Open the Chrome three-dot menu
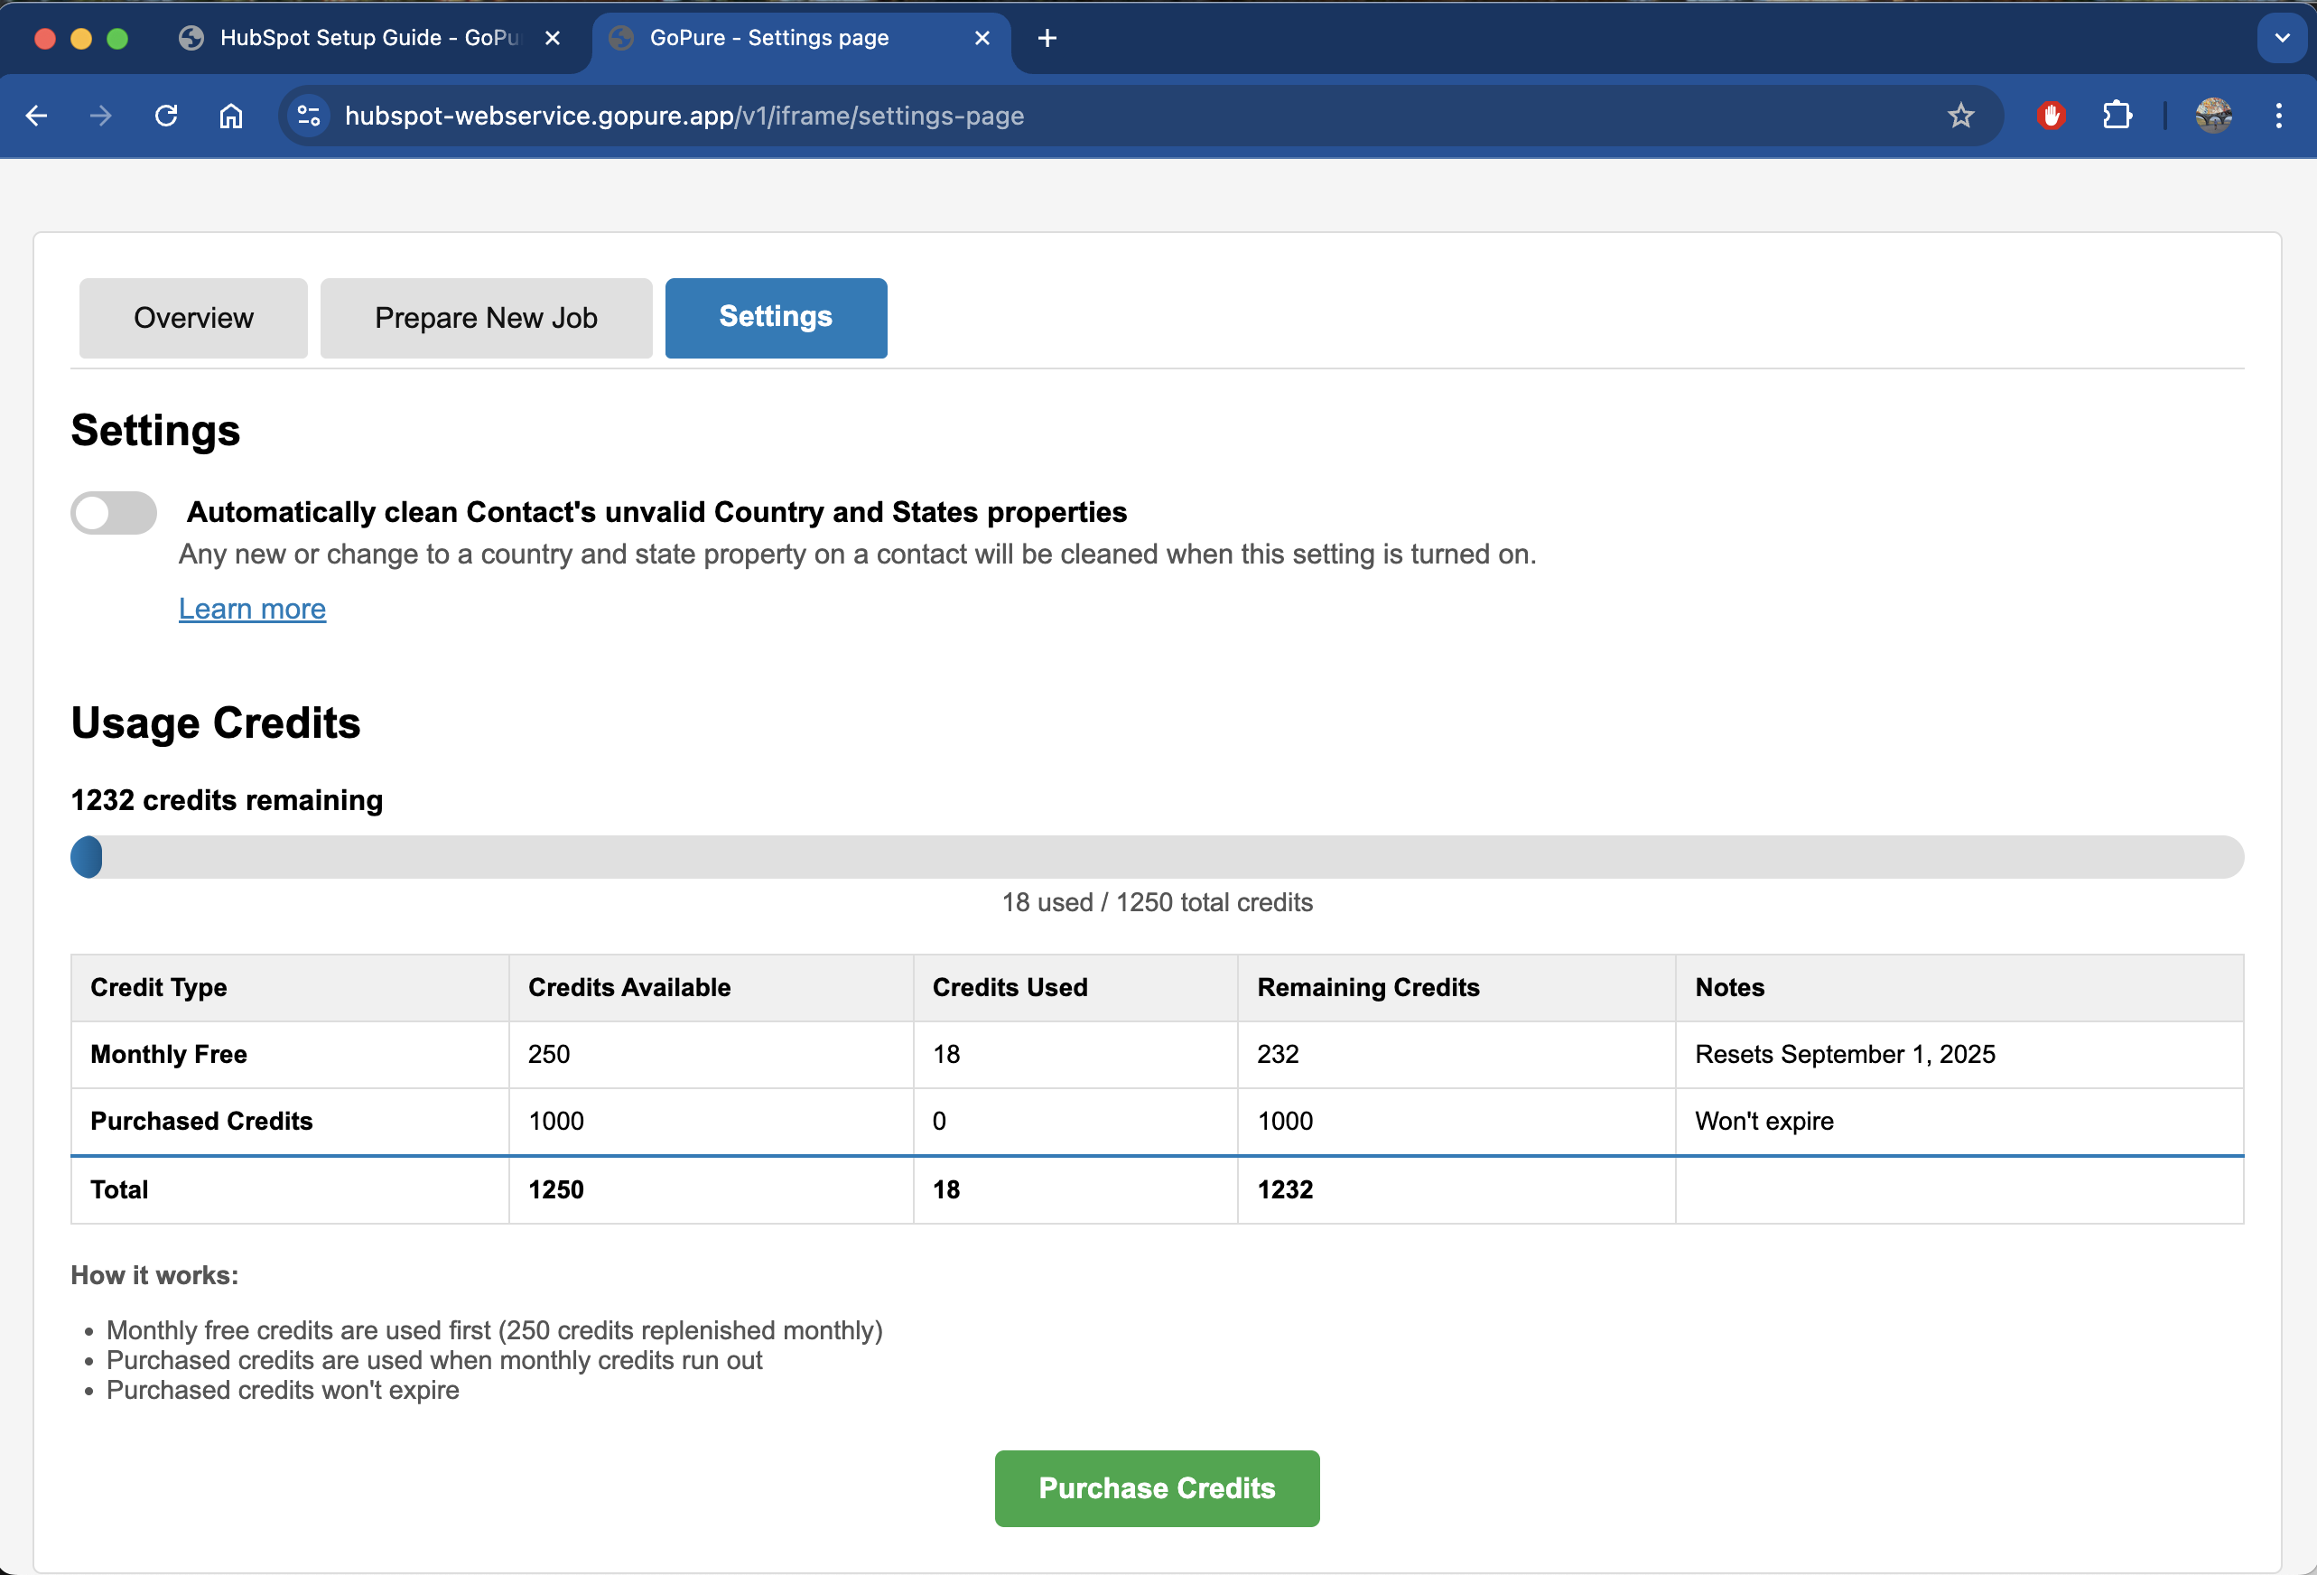 pos(2278,116)
